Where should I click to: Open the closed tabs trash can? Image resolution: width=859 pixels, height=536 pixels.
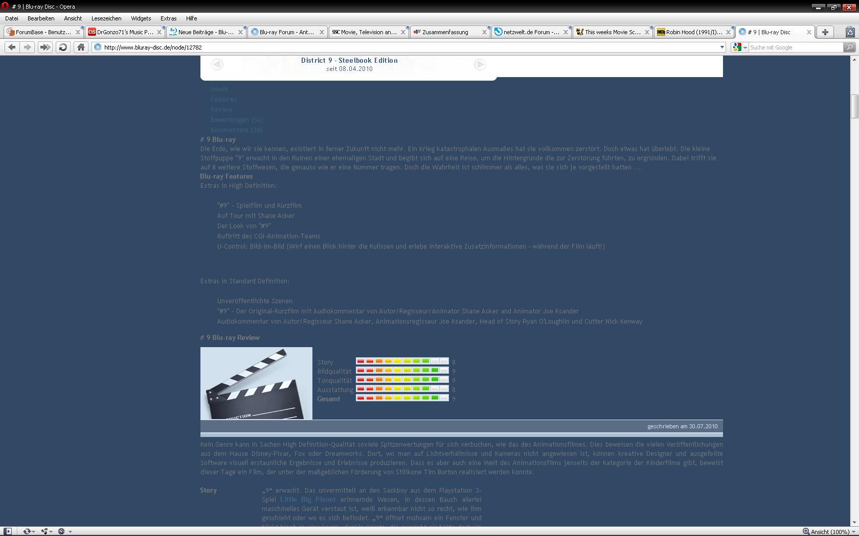pyautogui.click(x=849, y=32)
